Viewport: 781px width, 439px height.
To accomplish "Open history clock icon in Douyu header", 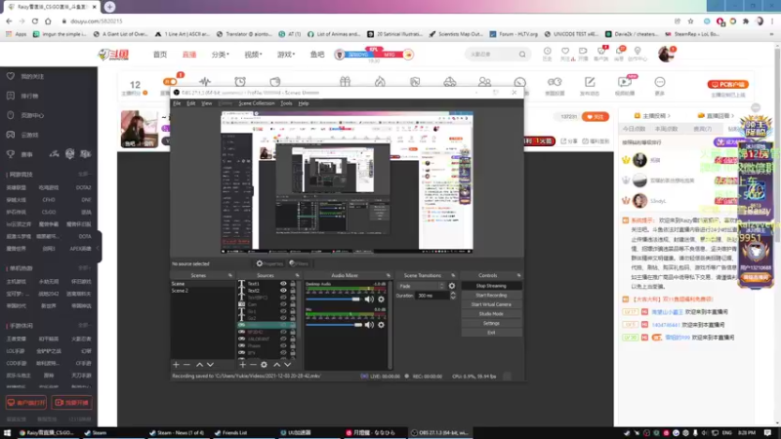I will (x=548, y=52).
